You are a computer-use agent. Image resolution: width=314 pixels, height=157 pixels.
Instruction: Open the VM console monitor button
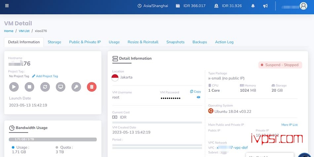pyautogui.click(x=61, y=87)
